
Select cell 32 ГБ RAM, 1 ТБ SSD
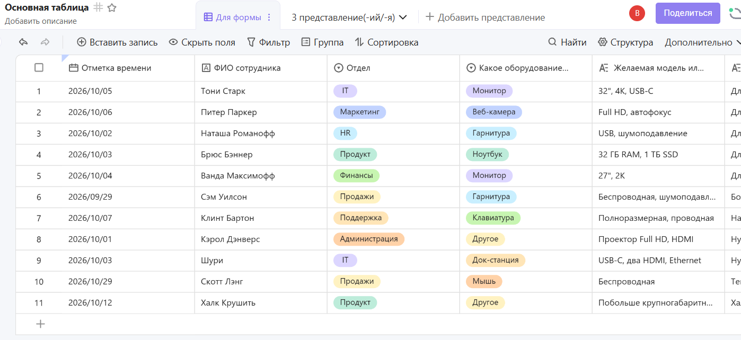(x=658, y=155)
